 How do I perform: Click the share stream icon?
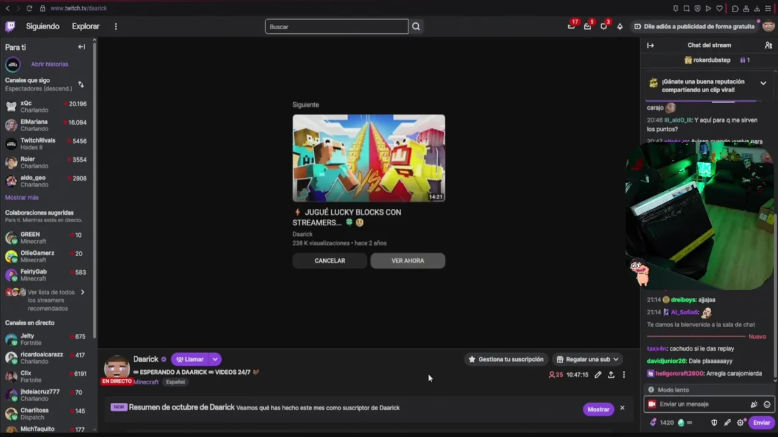pos(611,375)
